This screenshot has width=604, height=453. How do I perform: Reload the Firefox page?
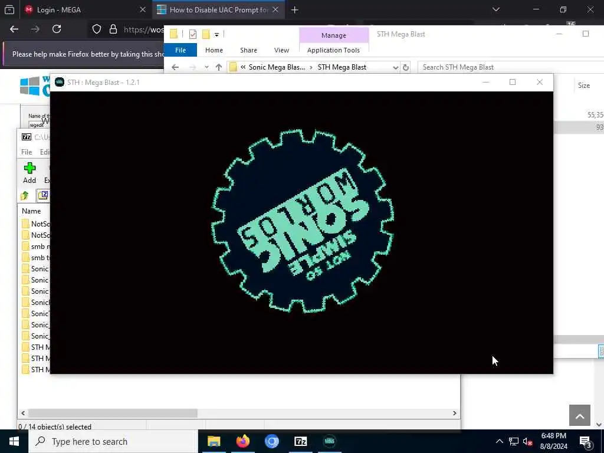coord(57,29)
